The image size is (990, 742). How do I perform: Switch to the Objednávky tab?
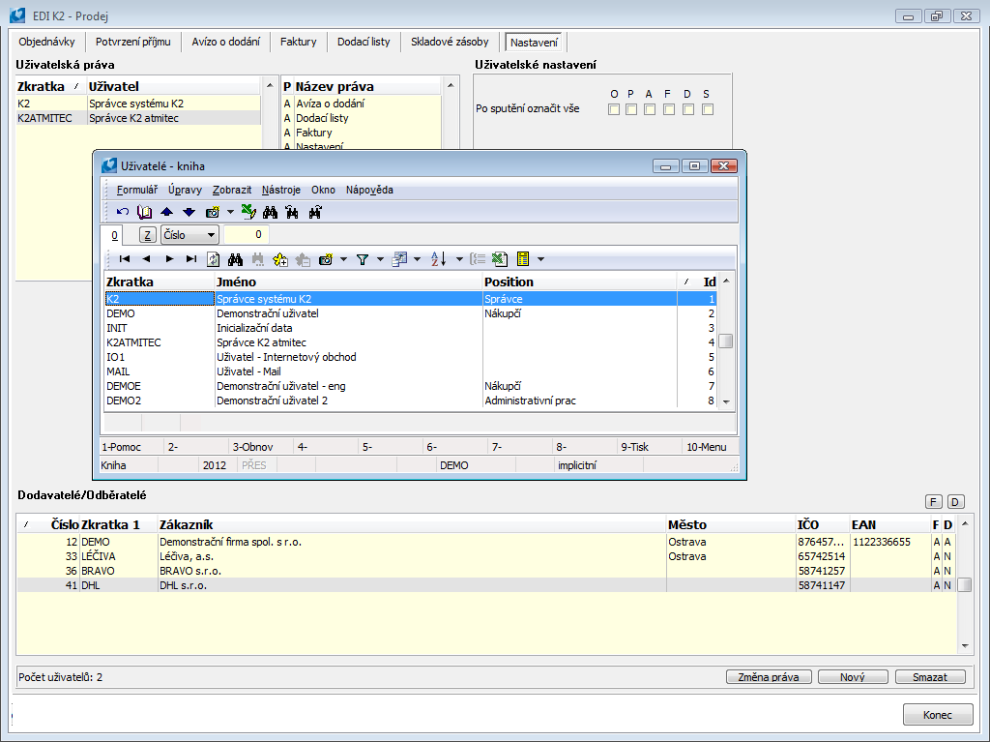[46, 42]
